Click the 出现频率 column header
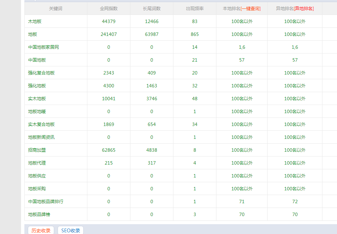This screenshot has height=234, width=337. pyautogui.click(x=195, y=8)
